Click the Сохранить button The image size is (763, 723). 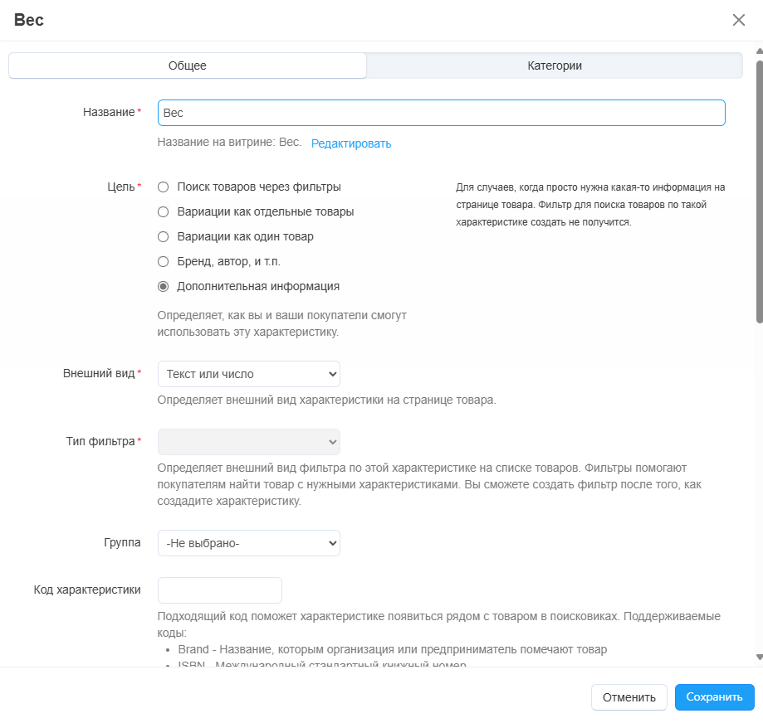click(714, 697)
